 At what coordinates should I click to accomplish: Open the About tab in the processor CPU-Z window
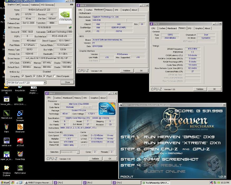[x=103, y=98]
